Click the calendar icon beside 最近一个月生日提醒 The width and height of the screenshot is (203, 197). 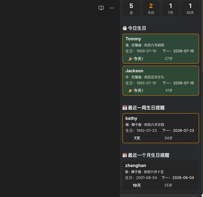pos(125,155)
